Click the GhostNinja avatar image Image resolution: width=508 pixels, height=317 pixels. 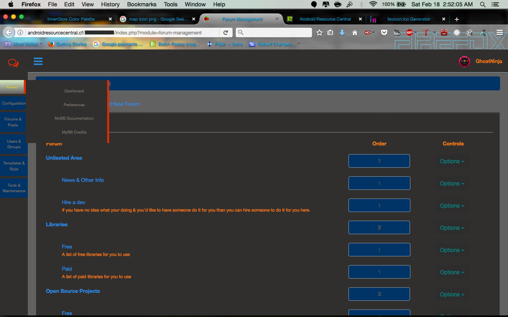click(x=464, y=61)
